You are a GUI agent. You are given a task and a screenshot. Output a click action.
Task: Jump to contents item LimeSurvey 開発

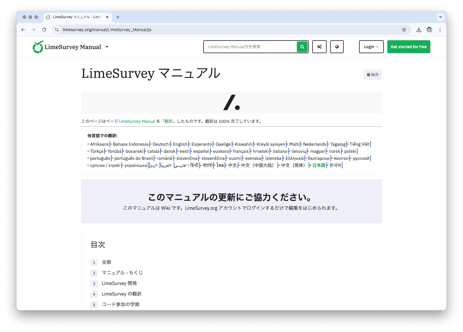point(119,283)
